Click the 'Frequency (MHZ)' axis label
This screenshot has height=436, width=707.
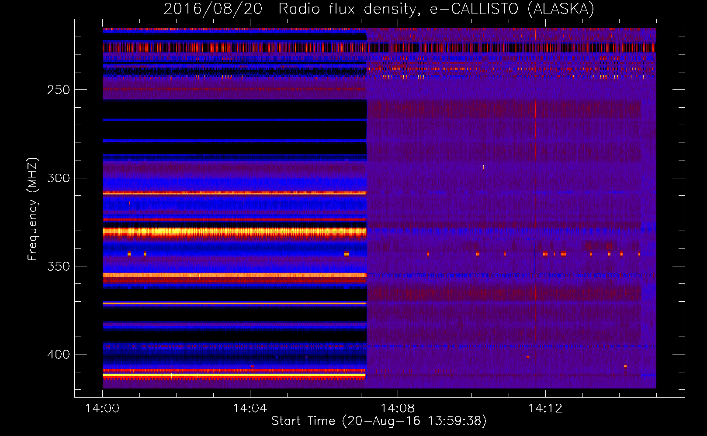coord(32,209)
